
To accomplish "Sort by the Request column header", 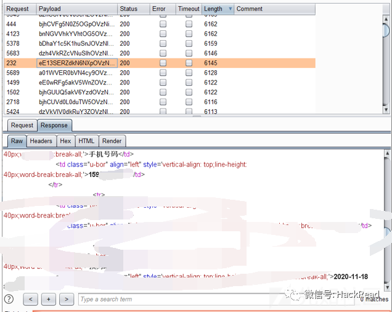I will [20, 9].
